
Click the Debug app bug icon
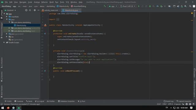coord(150,6)
